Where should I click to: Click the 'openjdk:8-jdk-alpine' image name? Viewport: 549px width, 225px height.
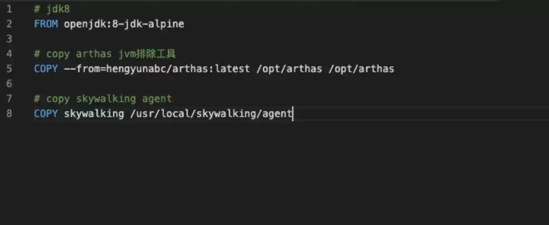124,24
